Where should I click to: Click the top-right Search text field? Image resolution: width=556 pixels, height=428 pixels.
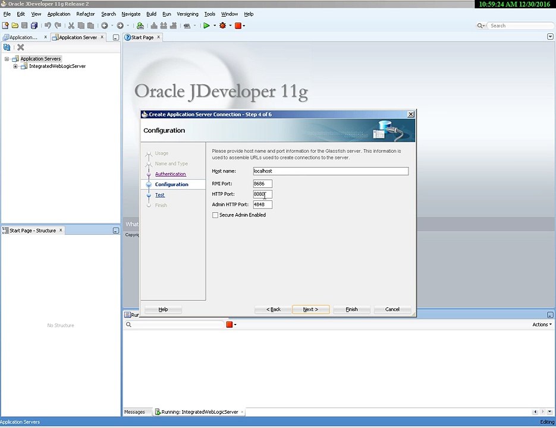tap(520, 26)
